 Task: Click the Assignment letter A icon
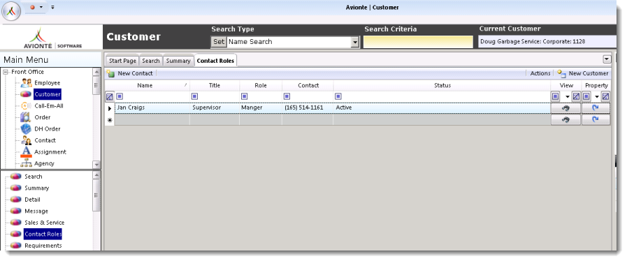click(26, 152)
